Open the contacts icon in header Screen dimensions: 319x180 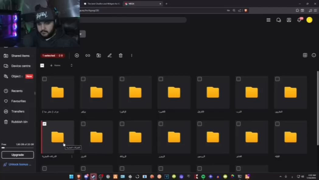[x=289, y=20]
